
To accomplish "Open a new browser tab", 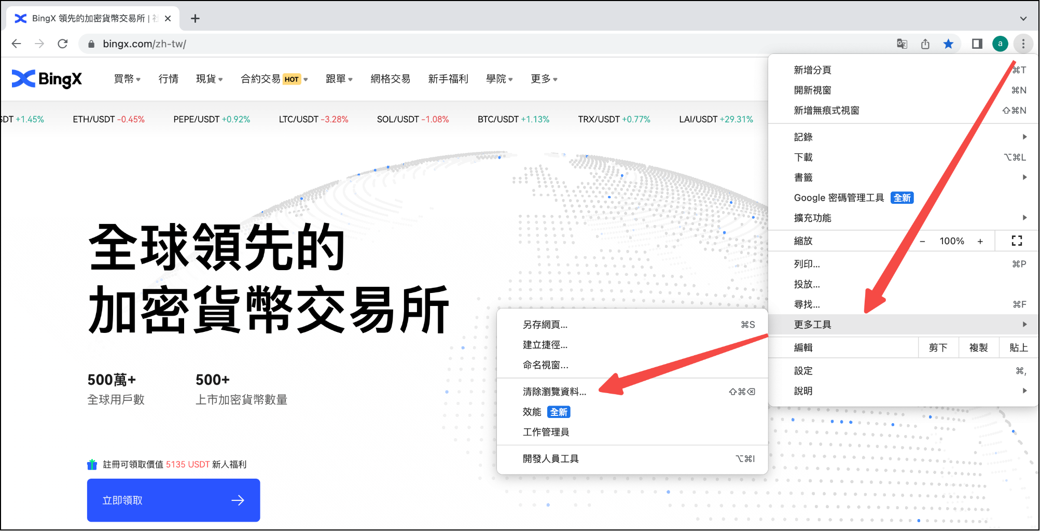I will click(x=195, y=19).
